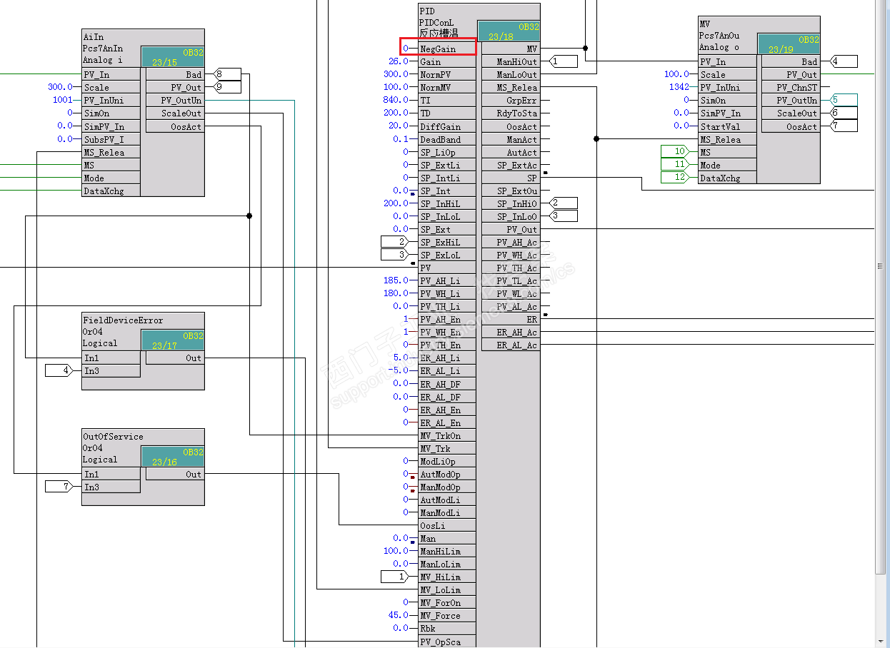Click connector 2 at SP_InHiO output
The width and height of the screenshot is (890, 648).
pyautogui.click(x=564, y=203)
